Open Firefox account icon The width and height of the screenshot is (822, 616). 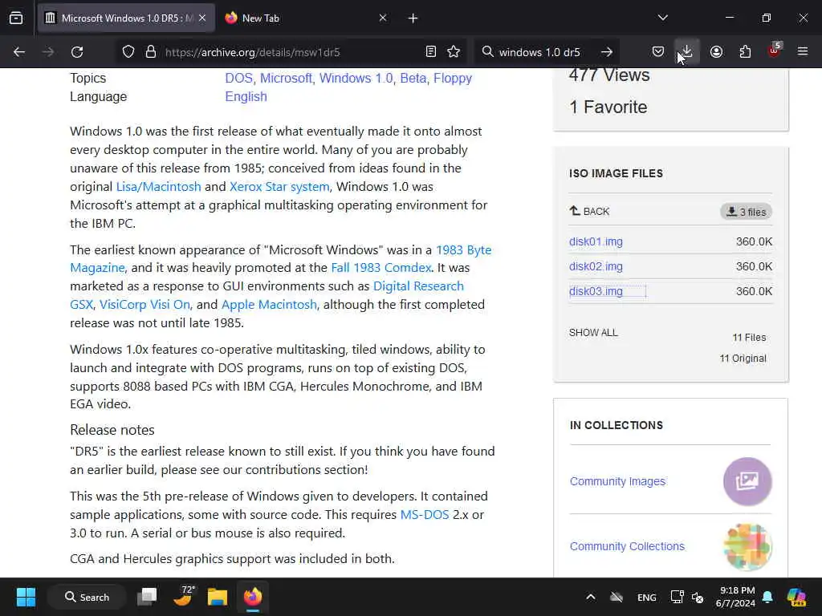click(716, 51)
